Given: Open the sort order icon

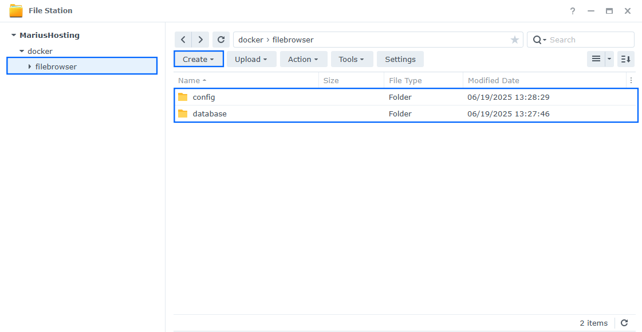Looking at the screenshot, I should point(625,59).
